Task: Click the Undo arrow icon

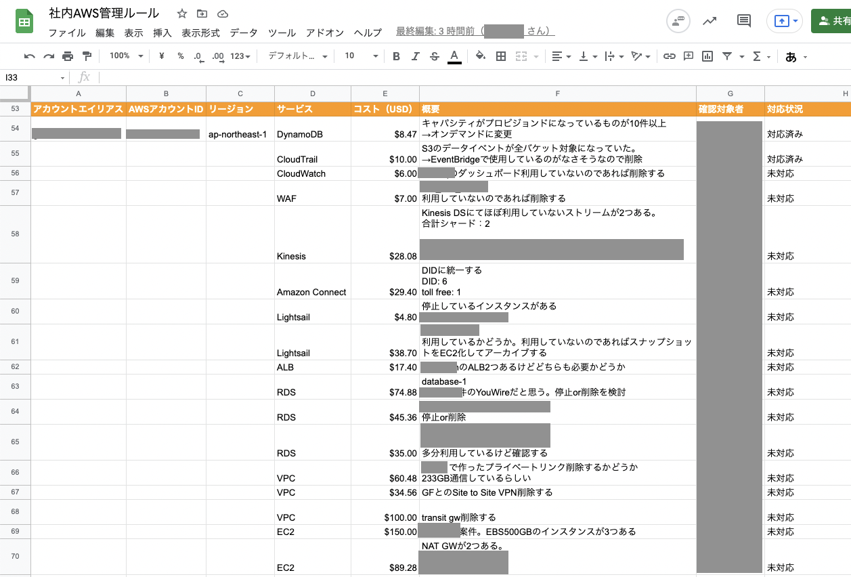Action: coord(30,56)
